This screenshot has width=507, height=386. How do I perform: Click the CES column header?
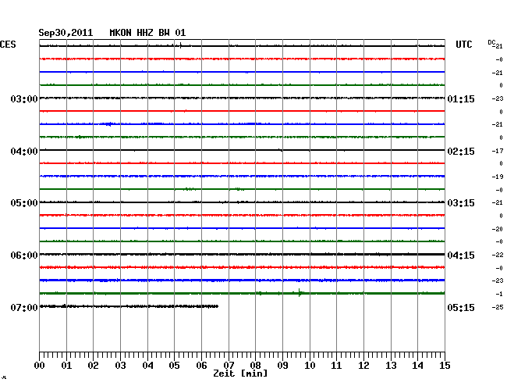coord(8,45)
